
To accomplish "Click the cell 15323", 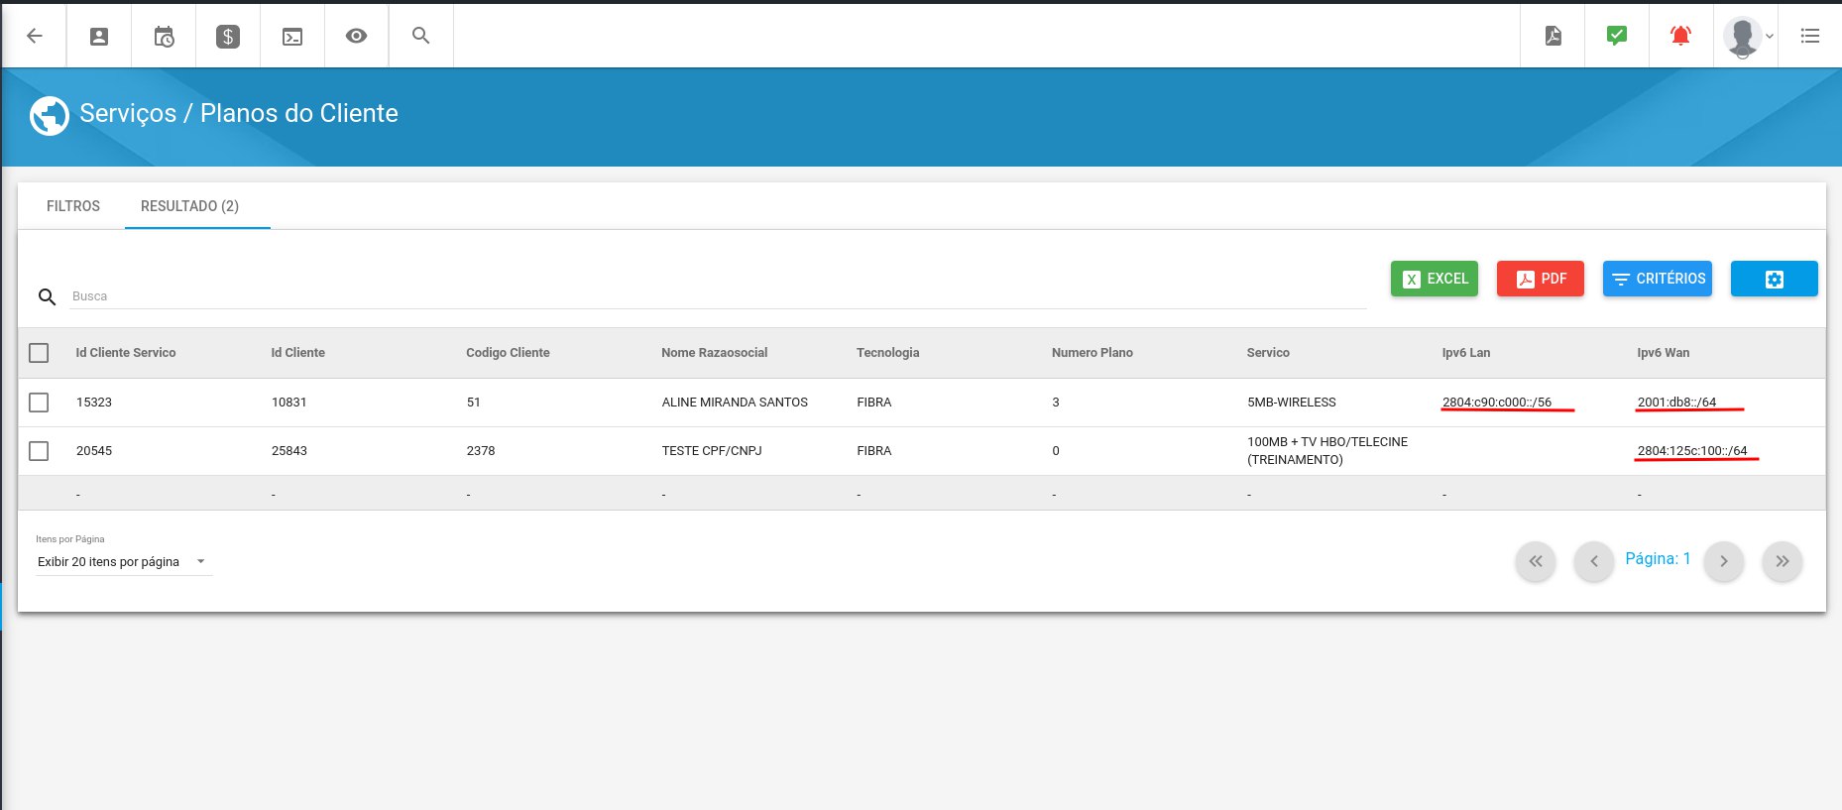I will pyautogui.click(x=94, y=403).
